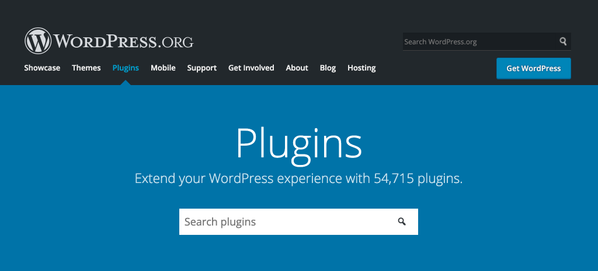Click the 'Extend your WordPress experience' tagline

[298, 178]
